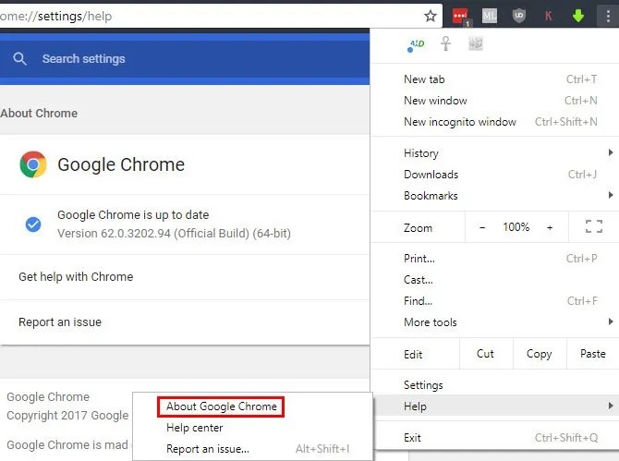Screen dimensions: 619x461
Task: Select New tab from the menu
Action: [x=496, y=79]
